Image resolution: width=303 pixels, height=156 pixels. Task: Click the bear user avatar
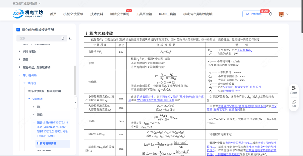[281, 14]
